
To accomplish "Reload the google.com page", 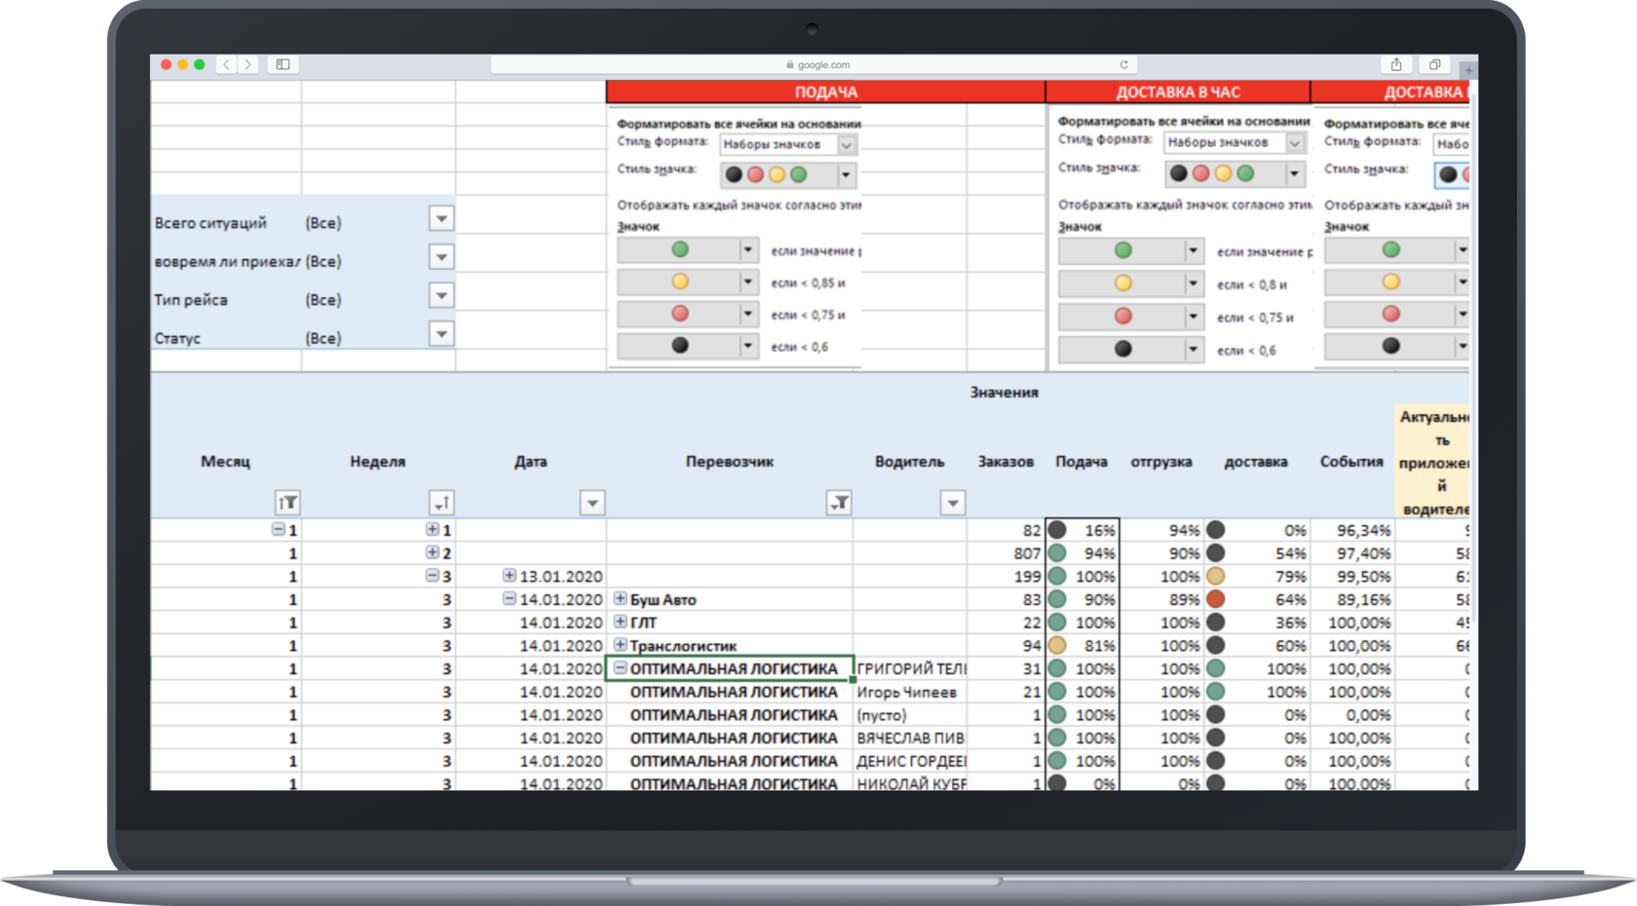I will click(x=1123, y=64).
